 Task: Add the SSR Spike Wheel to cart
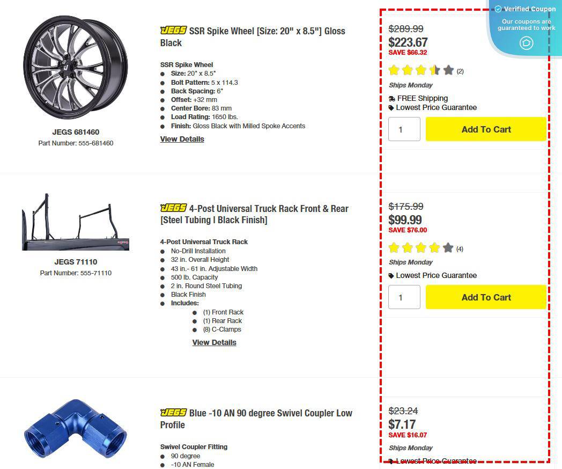pyautogui.click(x=485, y=129)
